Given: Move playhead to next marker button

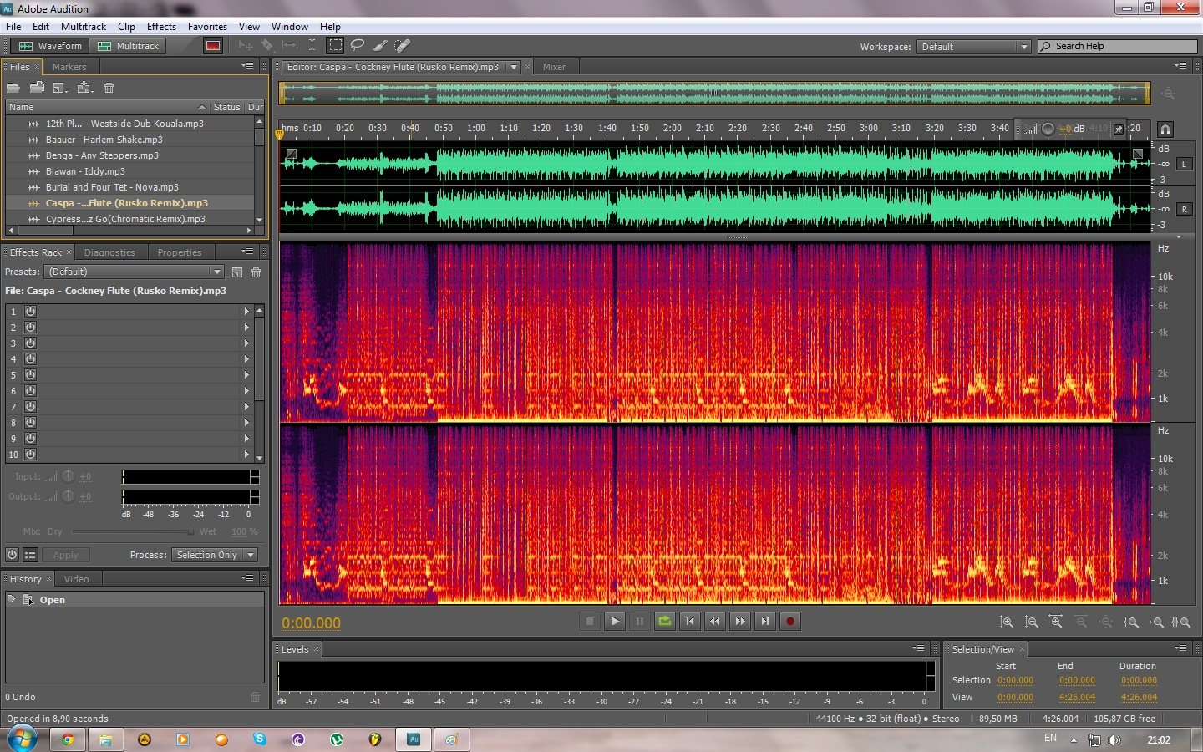Looking at the screenshot, I should tap(765, 622).
